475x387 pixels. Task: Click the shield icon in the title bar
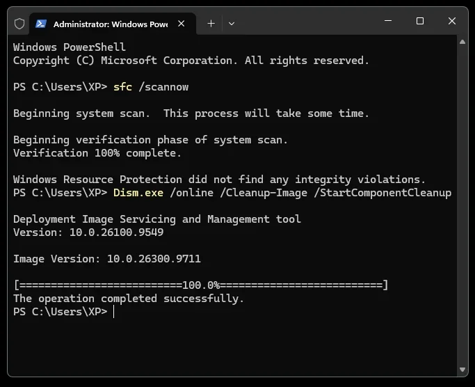[19, 24]
